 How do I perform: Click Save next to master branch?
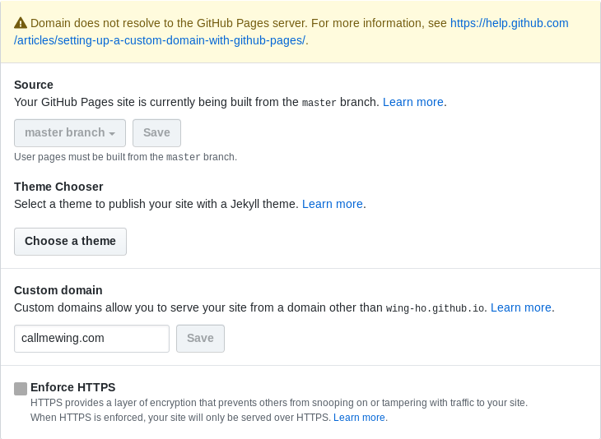tap(156, 133)
